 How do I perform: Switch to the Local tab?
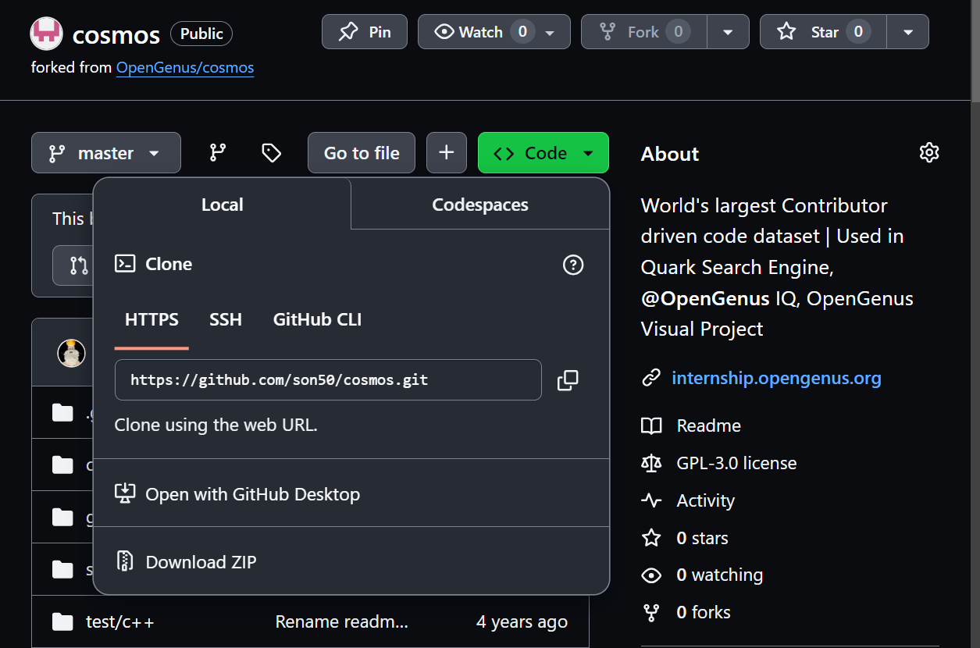[223, 205]
